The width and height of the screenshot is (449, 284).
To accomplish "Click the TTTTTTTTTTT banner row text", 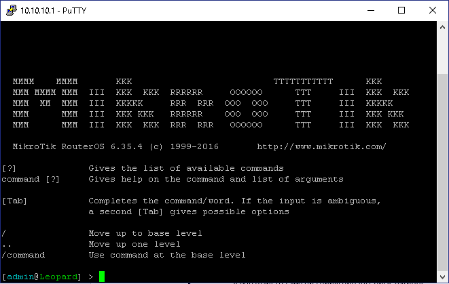I will click(x=303, y=82).
